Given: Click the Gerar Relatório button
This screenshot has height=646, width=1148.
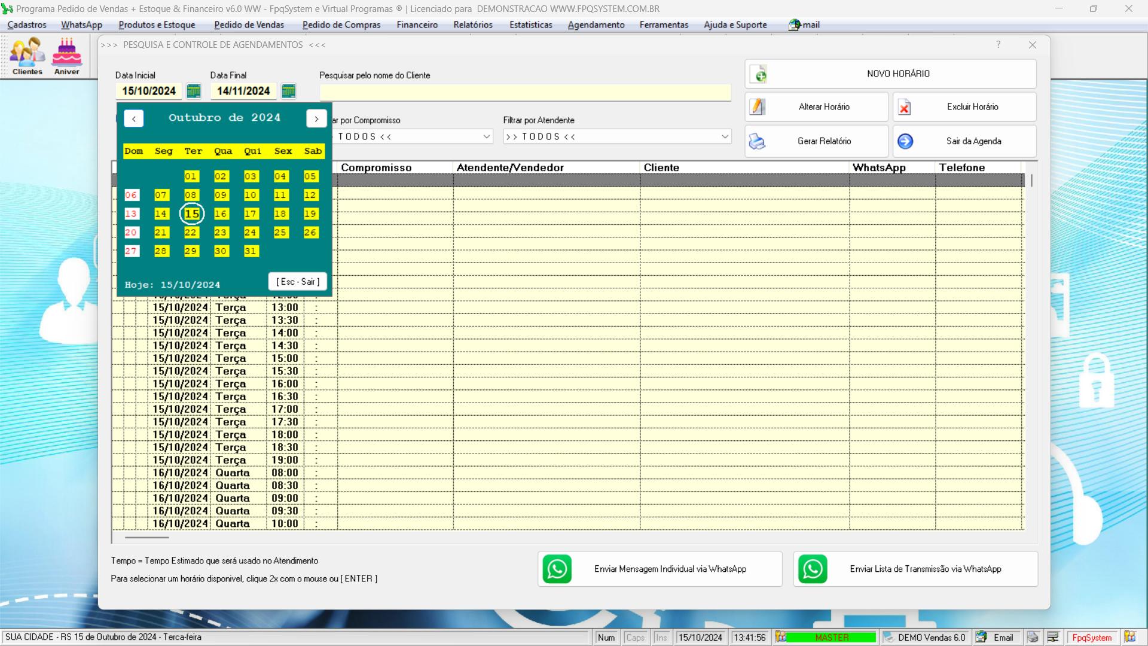Looking at the screenshot, I should pos(816,141).
